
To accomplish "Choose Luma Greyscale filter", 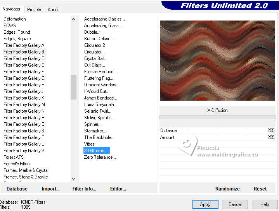I will tap(99, 105).
